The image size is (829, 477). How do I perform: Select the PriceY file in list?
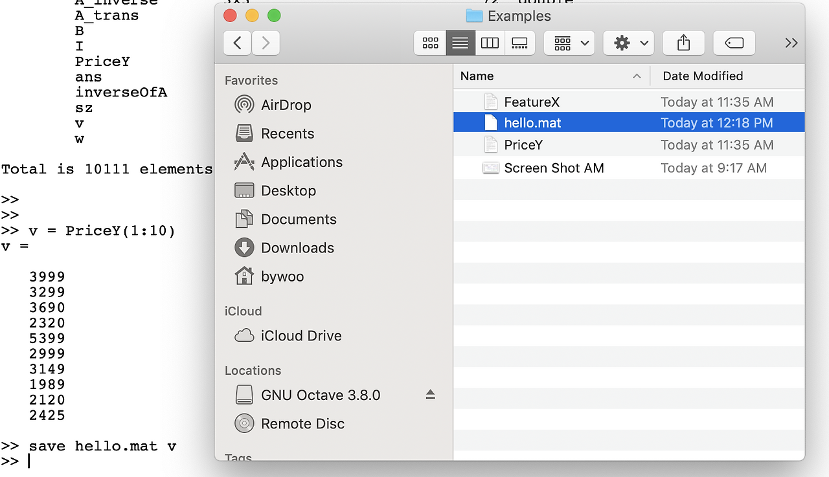pos(523,145)
